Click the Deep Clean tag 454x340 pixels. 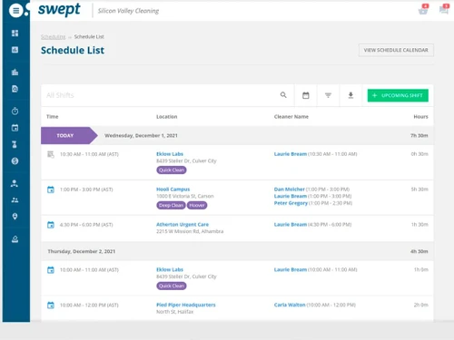click(x=171, y=206)
